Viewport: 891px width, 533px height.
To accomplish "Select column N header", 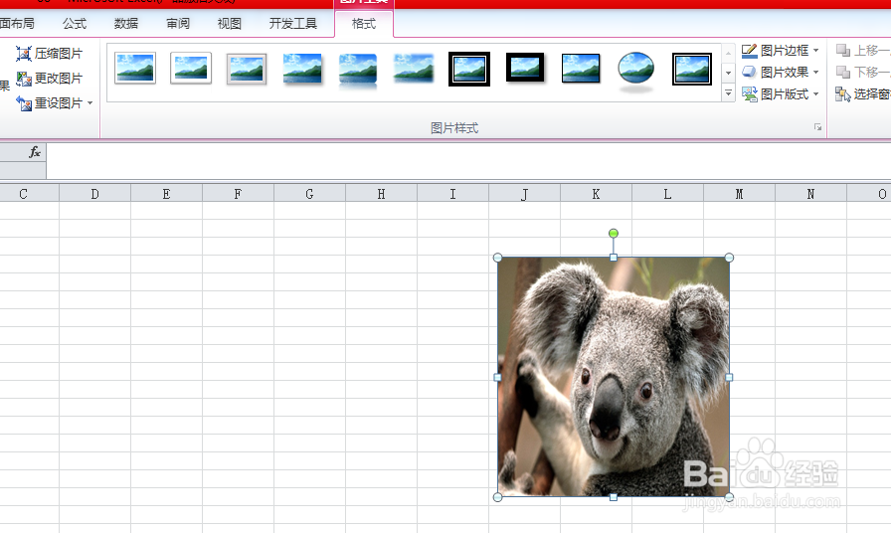I will 810,194.
